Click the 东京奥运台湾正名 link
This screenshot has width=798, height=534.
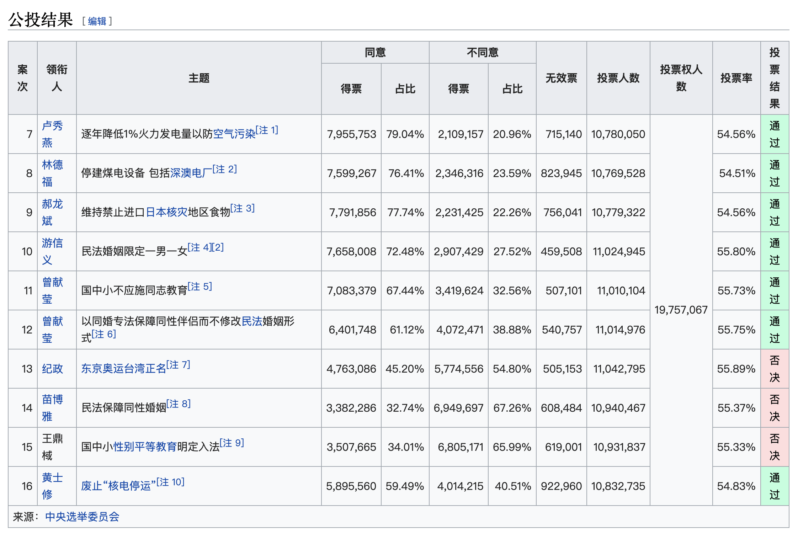(123, 369)
